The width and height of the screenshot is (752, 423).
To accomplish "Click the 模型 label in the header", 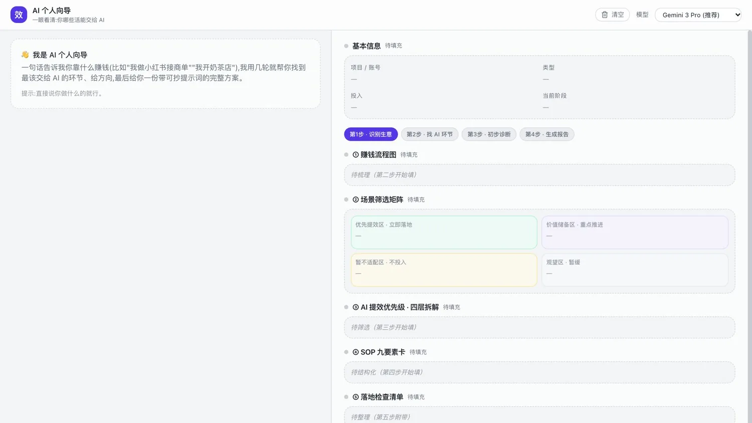I will [x=642, y=15].
